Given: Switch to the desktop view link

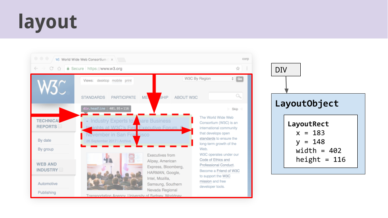Looking at the screenshot, I should [x=103, y=81].
